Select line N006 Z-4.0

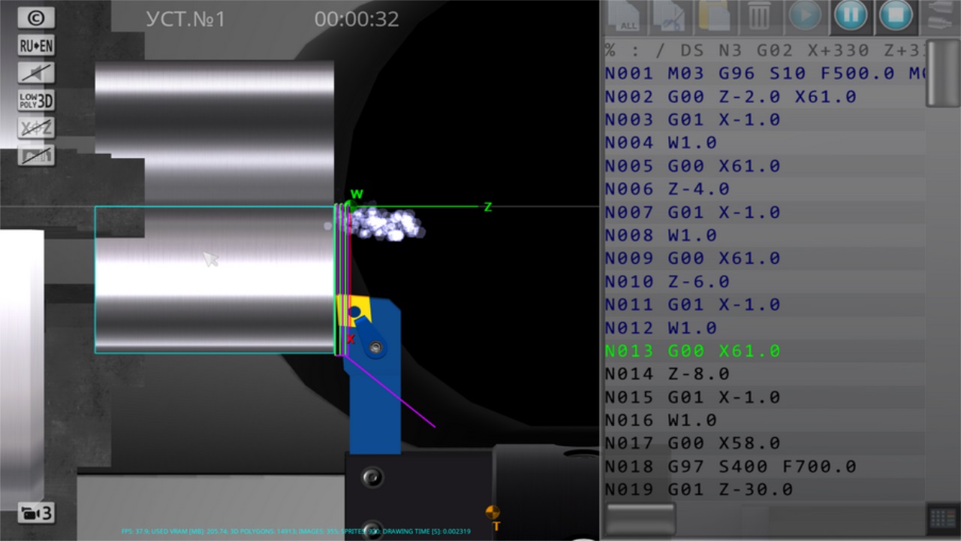[x=764, y=189]
